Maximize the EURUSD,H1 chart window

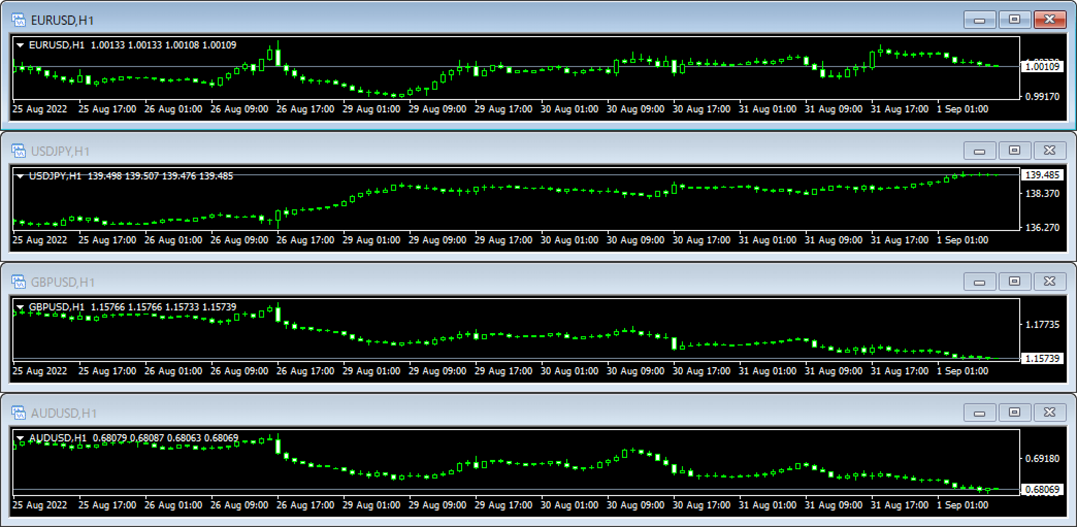point(1014,20)
